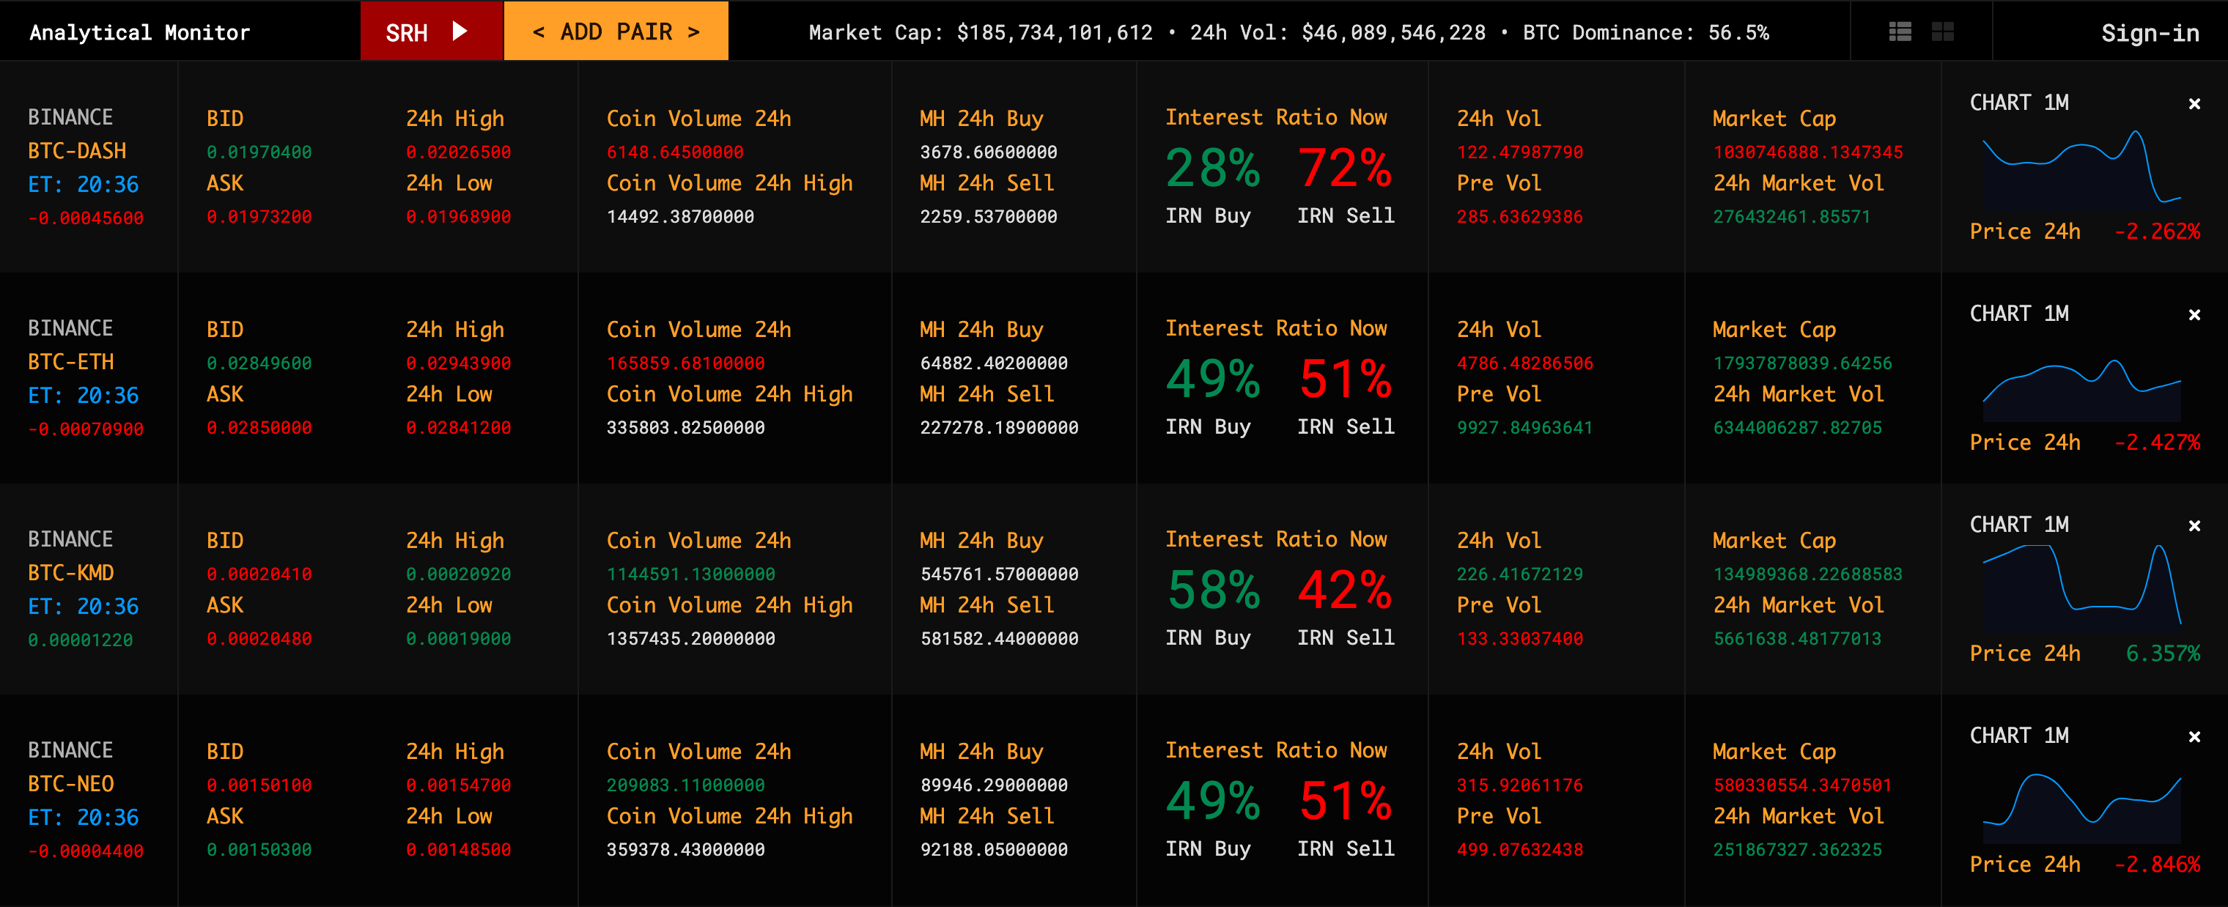The width and height of the screenshot is (2228, 907).
Task: Click the CHART 1M label for BTC-ETH
Action: [2018, 314]
